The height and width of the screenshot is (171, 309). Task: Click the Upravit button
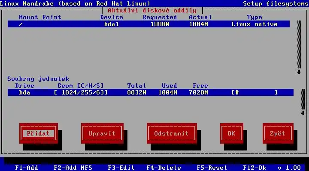click(102, 133)
